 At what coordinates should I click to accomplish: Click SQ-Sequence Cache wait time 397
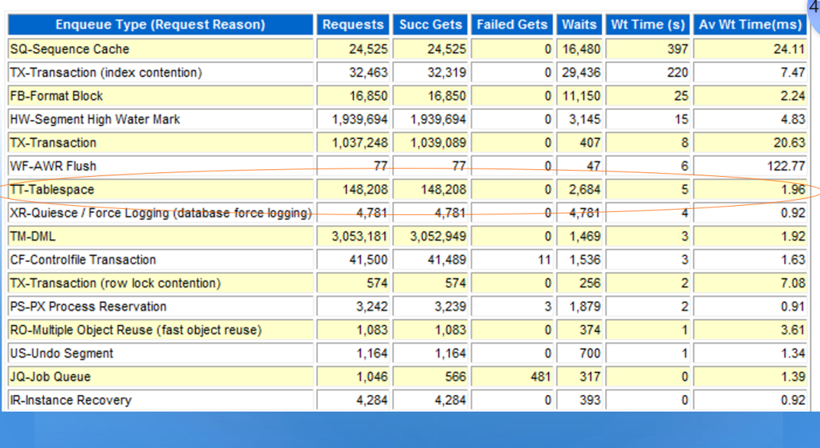click(x=677, y=49)
